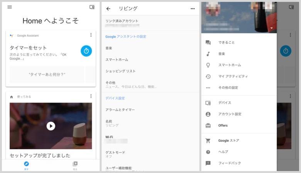Edit the 名前 リビング setting
This screenshot has height=173, width=301.
pos(150,123)
